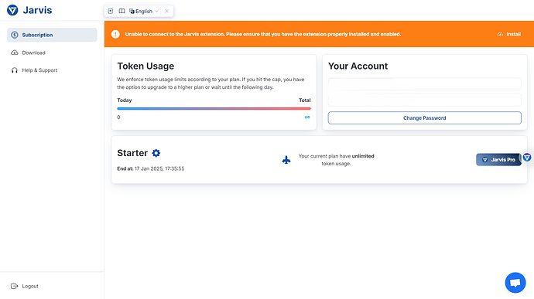Click the subscription dollar icon in sidebar
Viewport: 534px width, 299px height.
pos(14,35)
